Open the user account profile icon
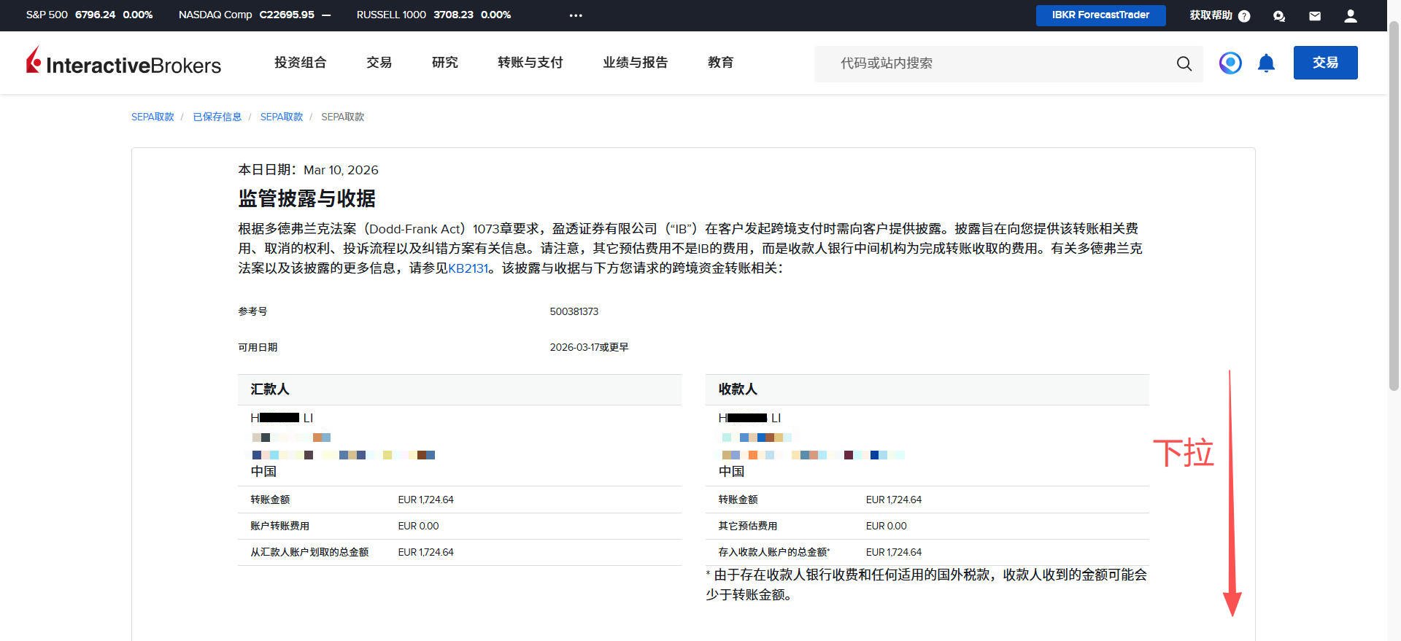The width and height of the screenshot is (1401, 641). pos(1351,16)
